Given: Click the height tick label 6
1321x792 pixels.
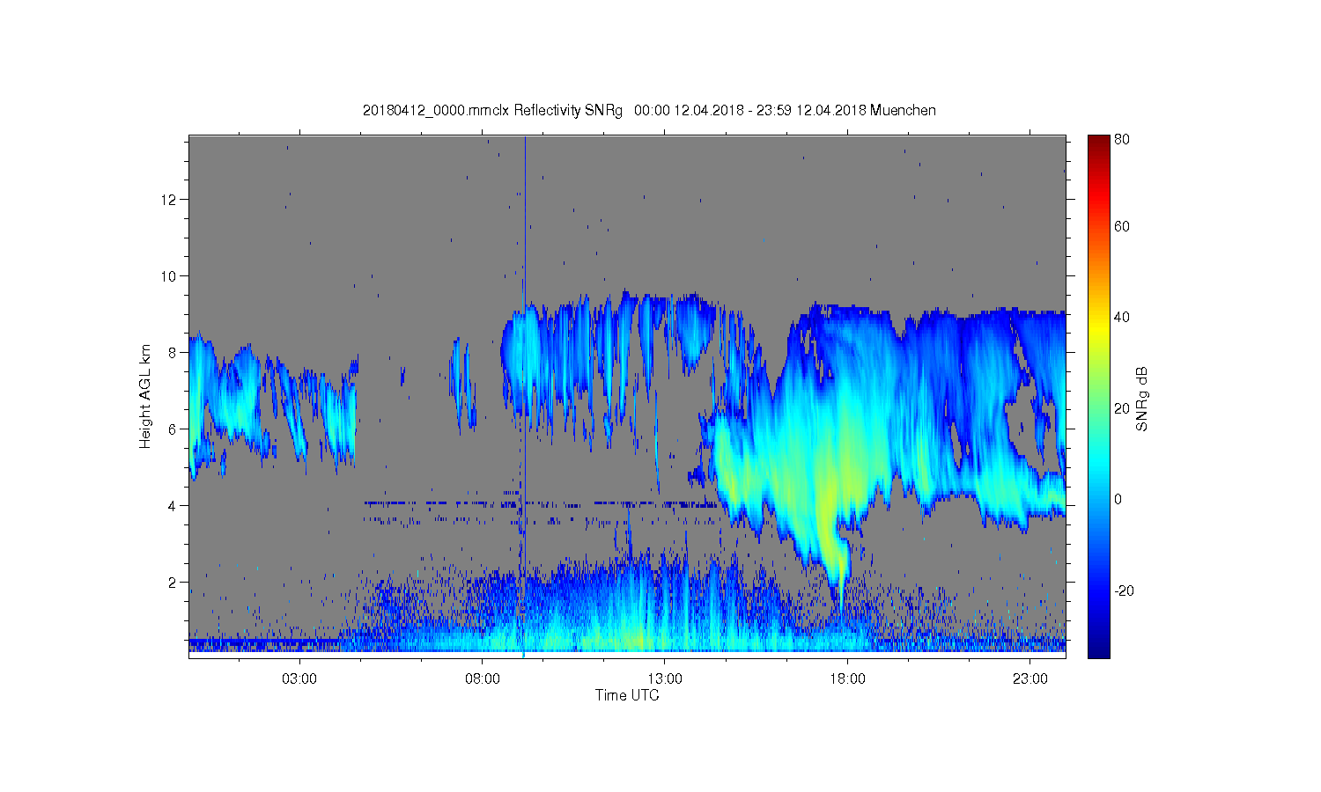Looking at the screenshot, I should click(x=171, y=429).
